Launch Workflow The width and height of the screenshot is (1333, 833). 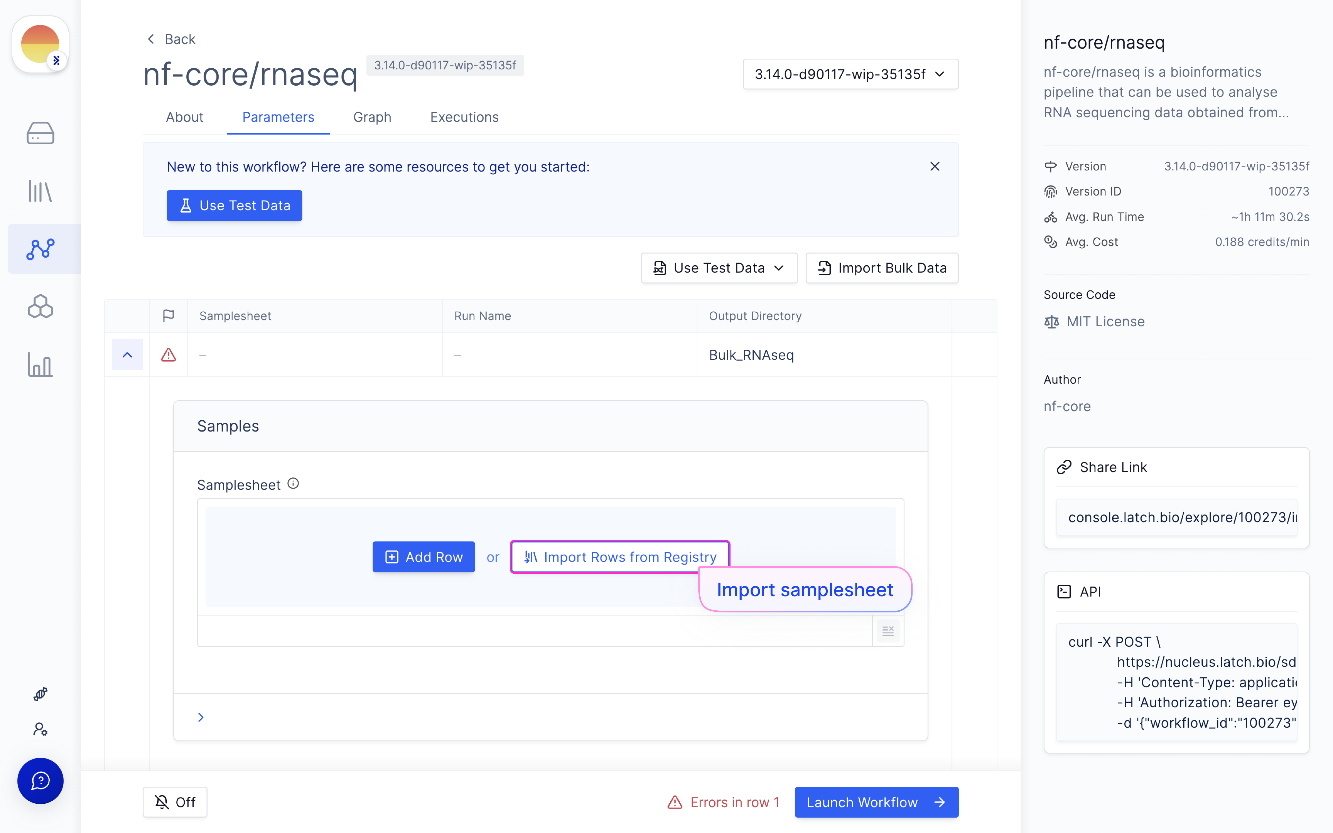pos(876,802)
